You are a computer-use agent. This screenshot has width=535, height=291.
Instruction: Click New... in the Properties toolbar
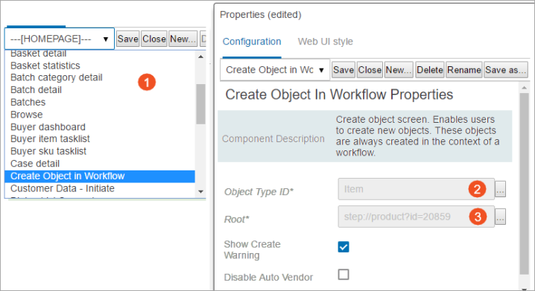pos(399,70)
